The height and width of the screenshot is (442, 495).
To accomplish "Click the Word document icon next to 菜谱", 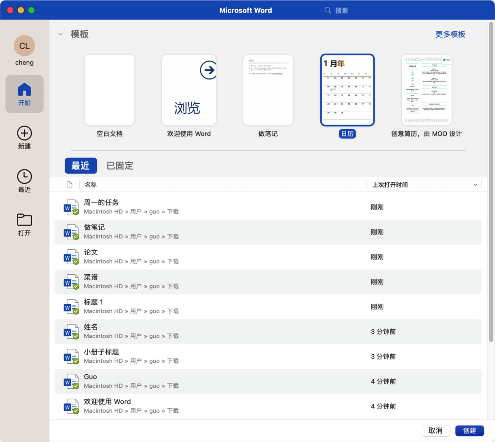I will (x=71, y=282).
